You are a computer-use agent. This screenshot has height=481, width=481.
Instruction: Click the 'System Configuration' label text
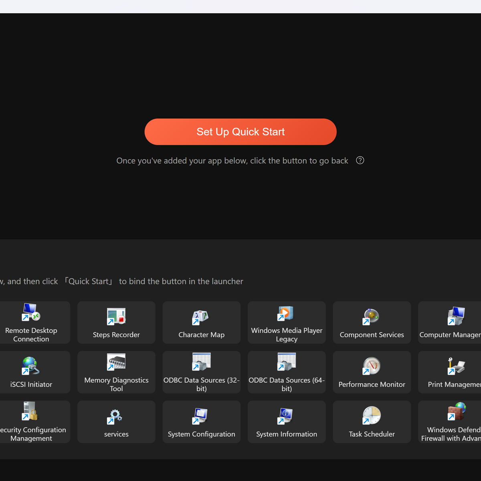pyautogui.click(x=201, y=434)
